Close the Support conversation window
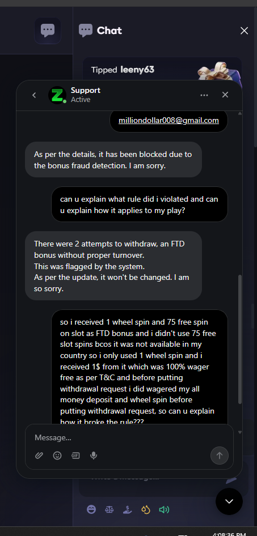 pyautogui.click(x=225, y=95)
